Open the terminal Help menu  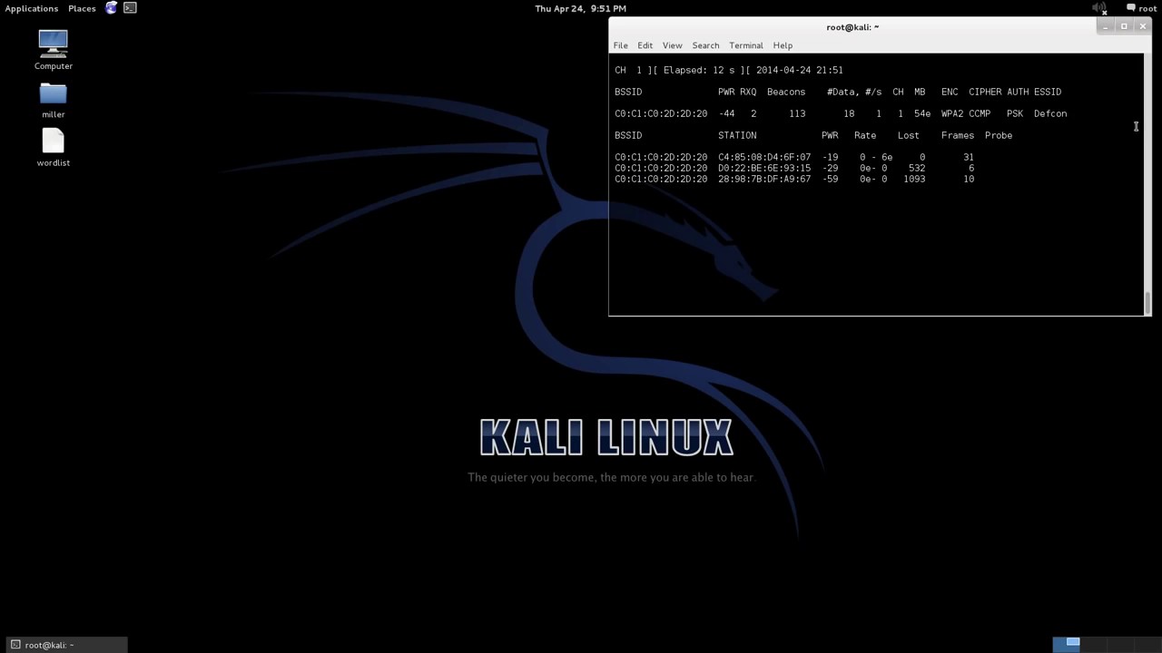[783, 45]
